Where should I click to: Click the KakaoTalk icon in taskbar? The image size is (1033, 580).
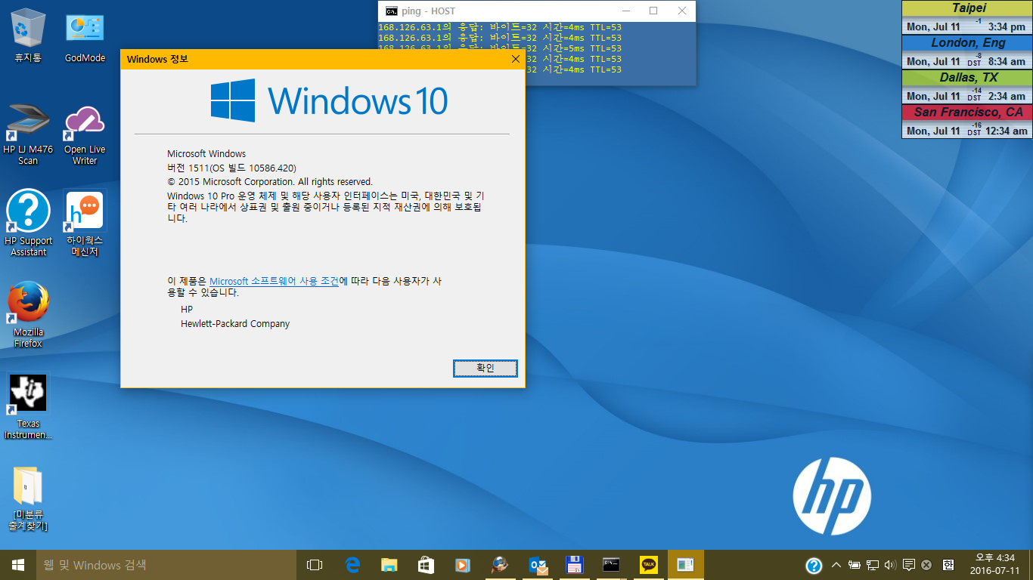pyautogui.click(x=649, y=565)
